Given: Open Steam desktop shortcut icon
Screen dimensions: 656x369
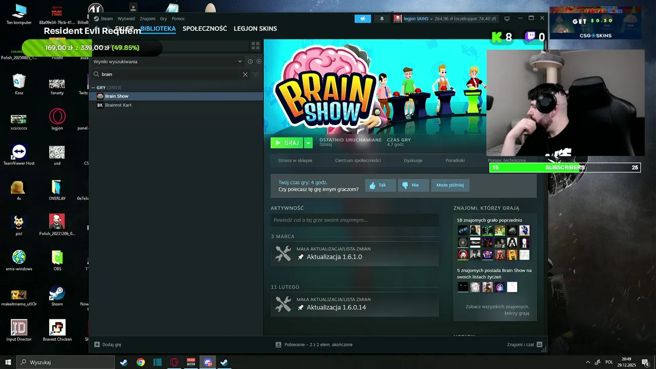Looking at the screenshot, I should (57, 296).
